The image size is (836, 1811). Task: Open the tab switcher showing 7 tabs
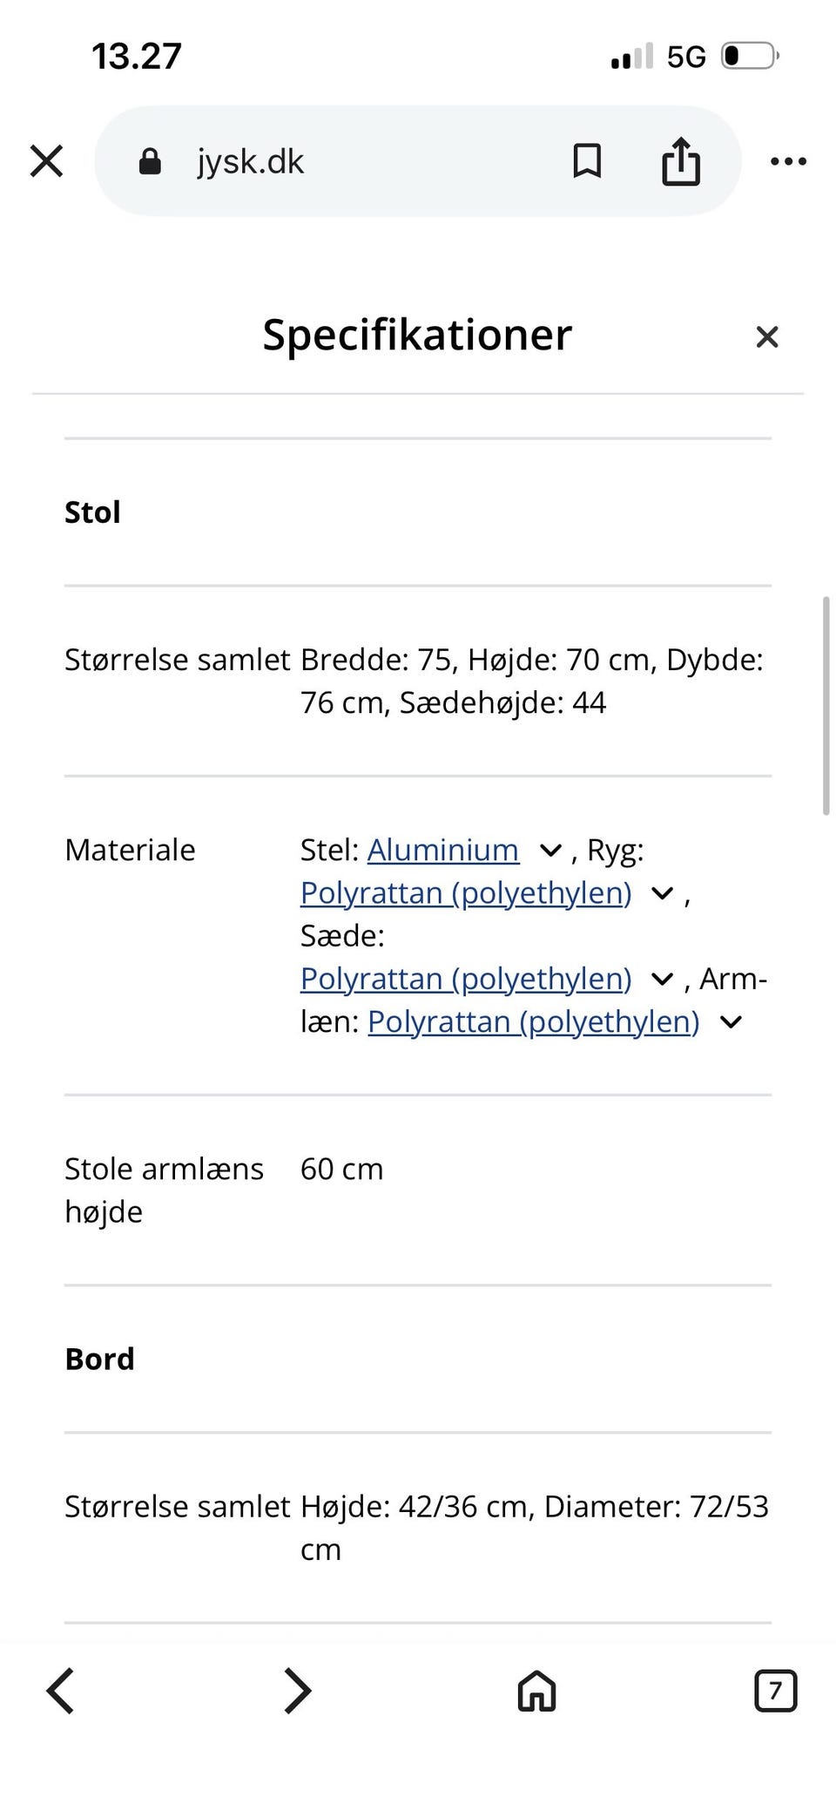tap(775, 1691)
